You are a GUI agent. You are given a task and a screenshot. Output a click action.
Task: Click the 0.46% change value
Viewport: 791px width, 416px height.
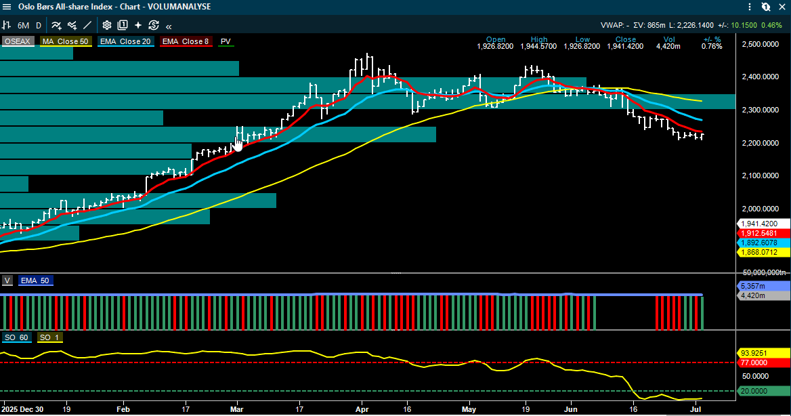(772, 25)
